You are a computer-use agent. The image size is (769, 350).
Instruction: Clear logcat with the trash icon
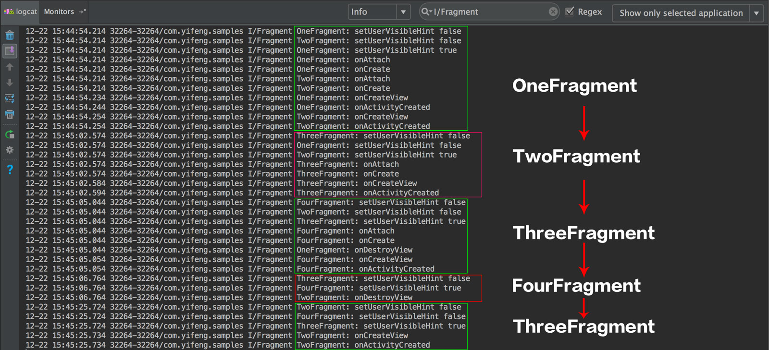pyautogui.click(x=10, y=35)
